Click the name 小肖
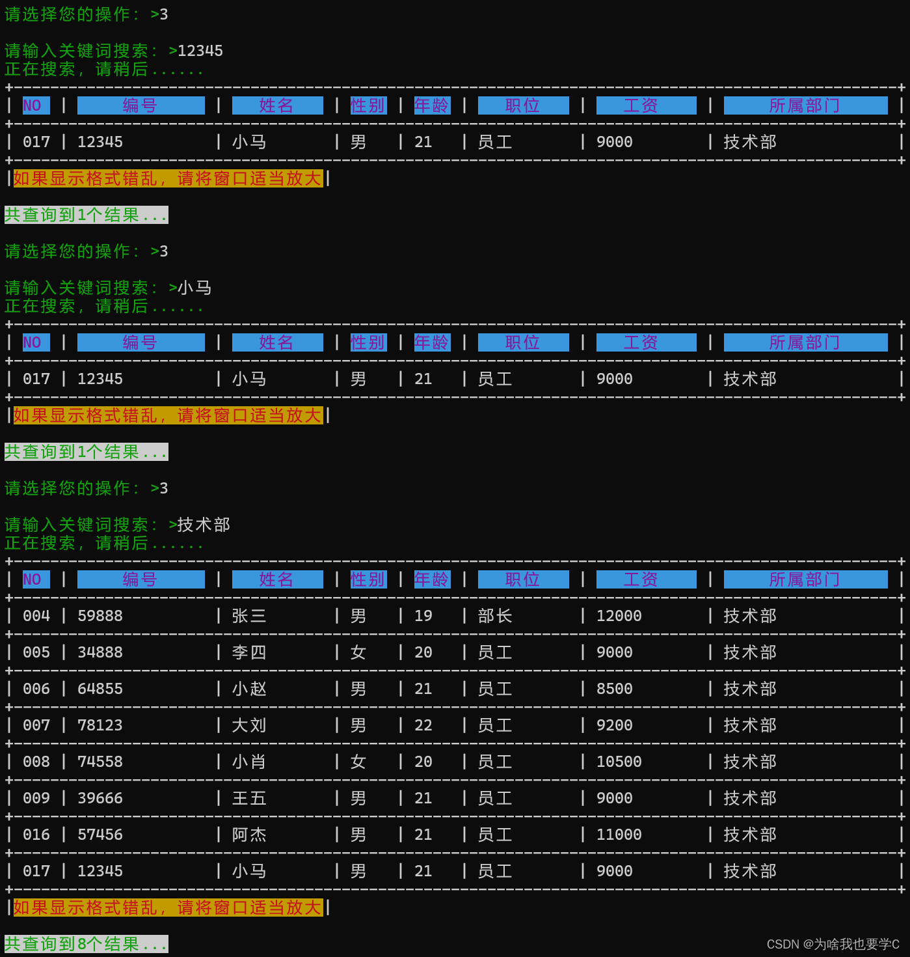Image resolution: width=910 pixels, height=957 pixels. click(x=249, y=762)
